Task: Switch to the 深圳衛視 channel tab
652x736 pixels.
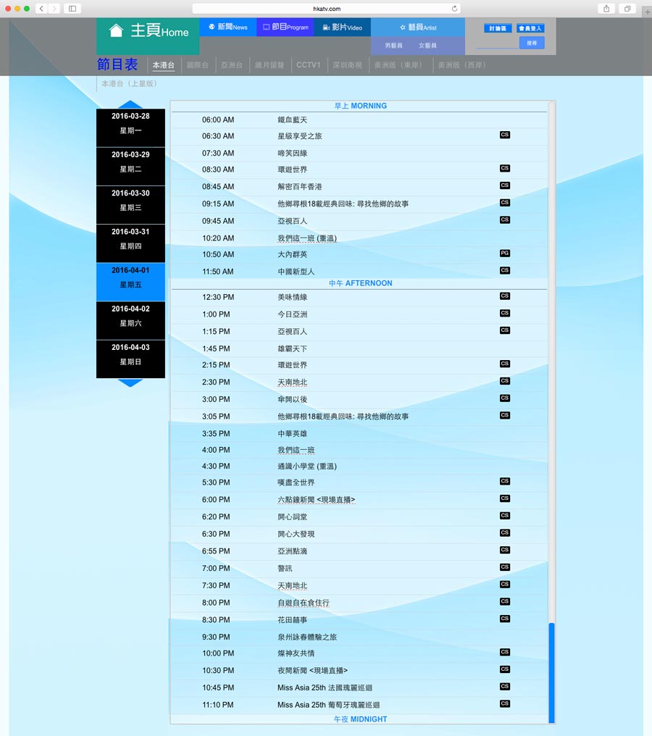Action: point(347,65)
